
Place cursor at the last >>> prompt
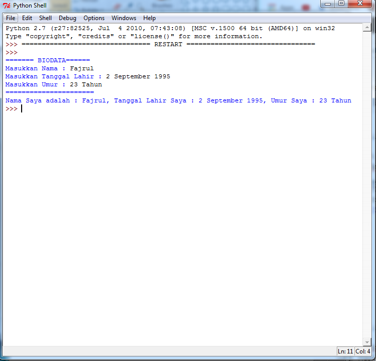click(x=22, y=109)
